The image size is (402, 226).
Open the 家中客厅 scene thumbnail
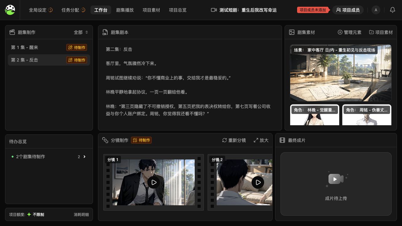coord(341,73)
